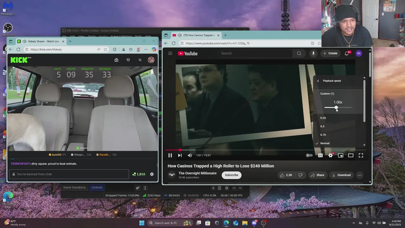
Task: Click the YouTube Create button
Action: 330,53
